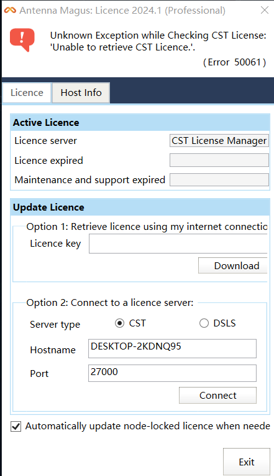The width and height of the screenshot is (274, 476).
Task: Click the Port field showing 27000
Action: point(172,373)
